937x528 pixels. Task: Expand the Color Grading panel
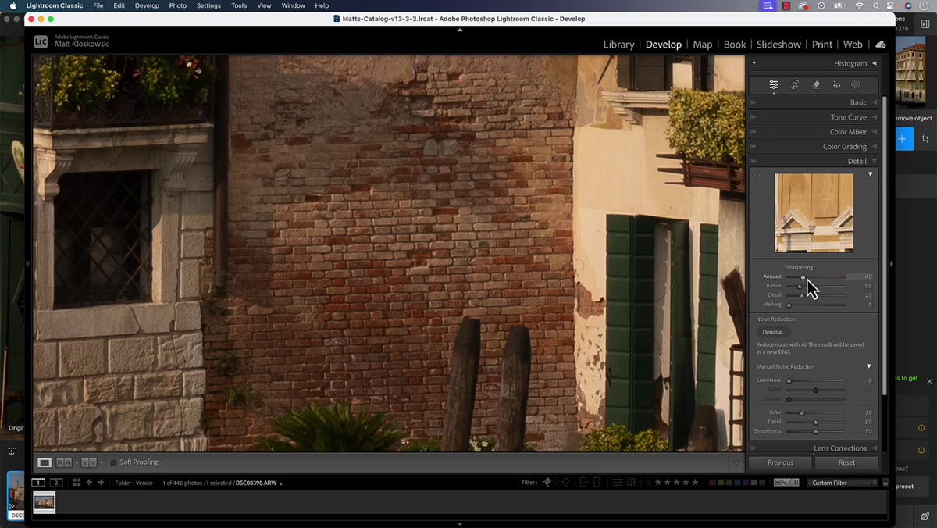[x=875, y=146]
